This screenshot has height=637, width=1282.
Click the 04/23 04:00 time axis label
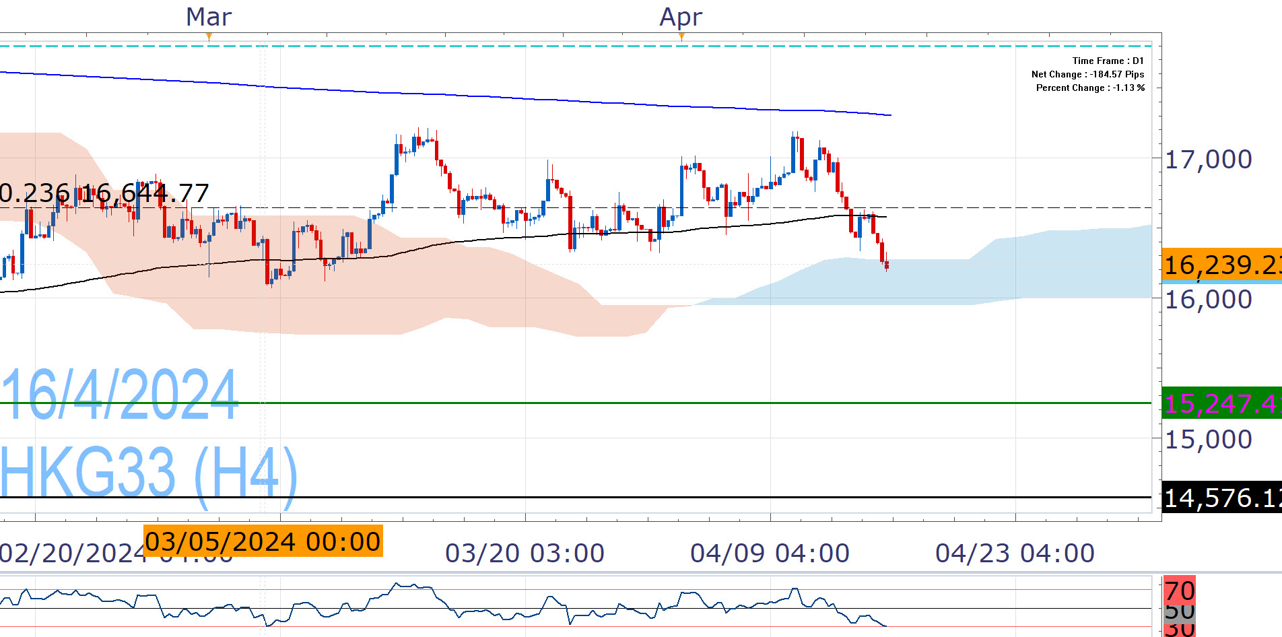(x=1015, y=554)
